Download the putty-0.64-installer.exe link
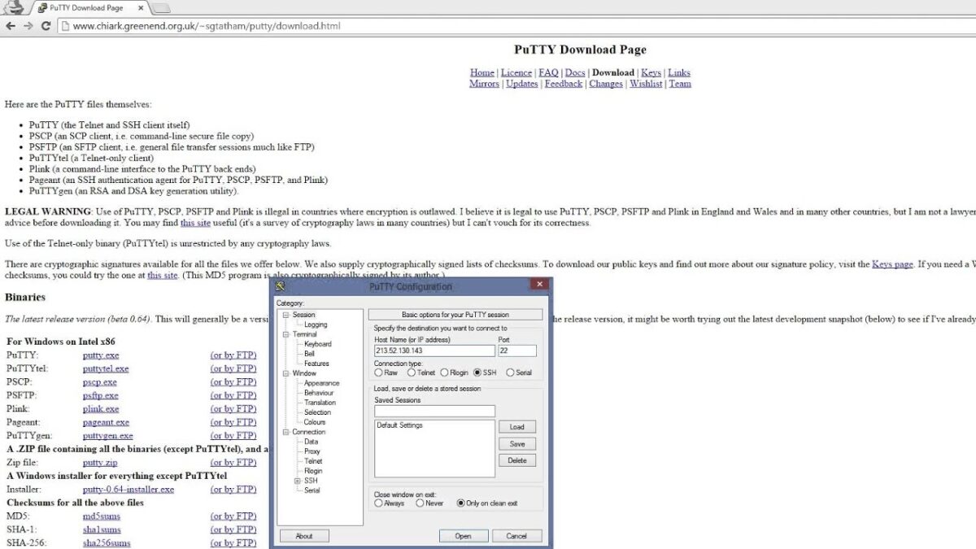This screenshot has width=976, height=549. tap(129, 490)
